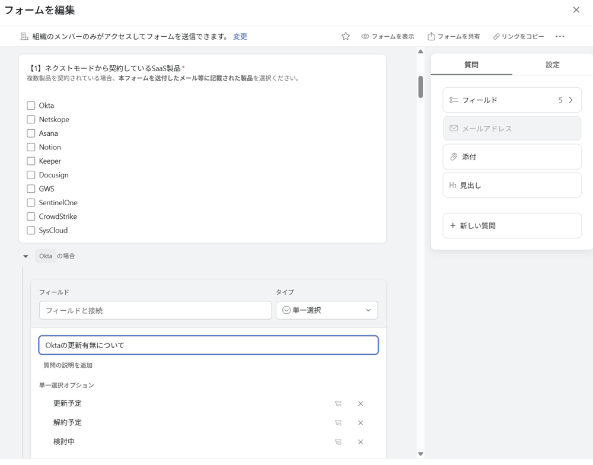Star the form with the favorite icon
The image size is (593, 465).
click(345, 36)
